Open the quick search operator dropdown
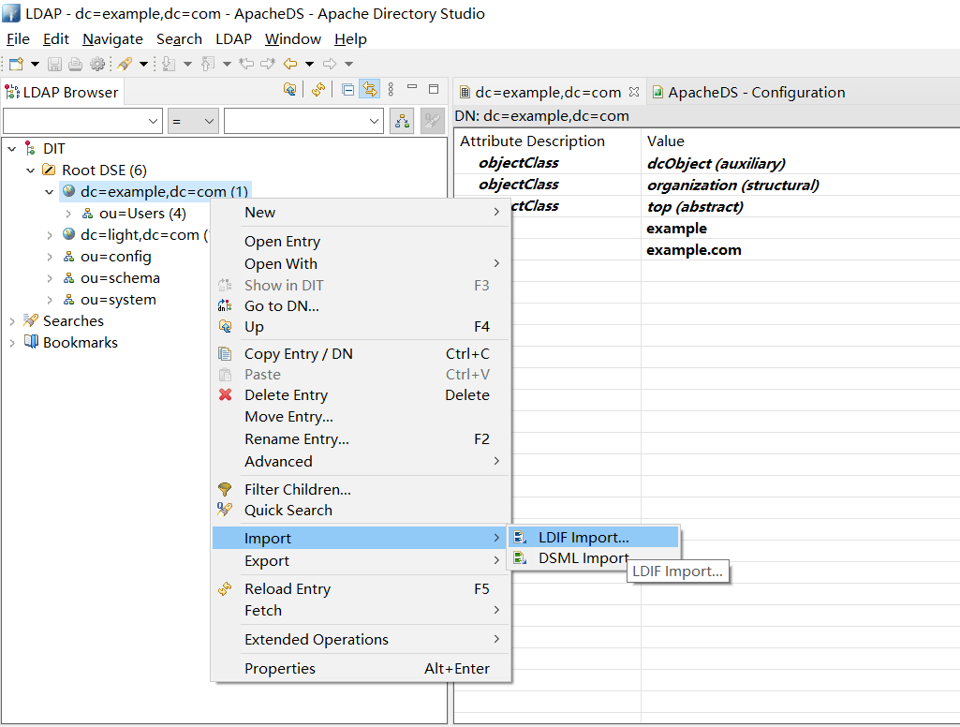The width and height of the screenshot is (960, 727). 193,121
